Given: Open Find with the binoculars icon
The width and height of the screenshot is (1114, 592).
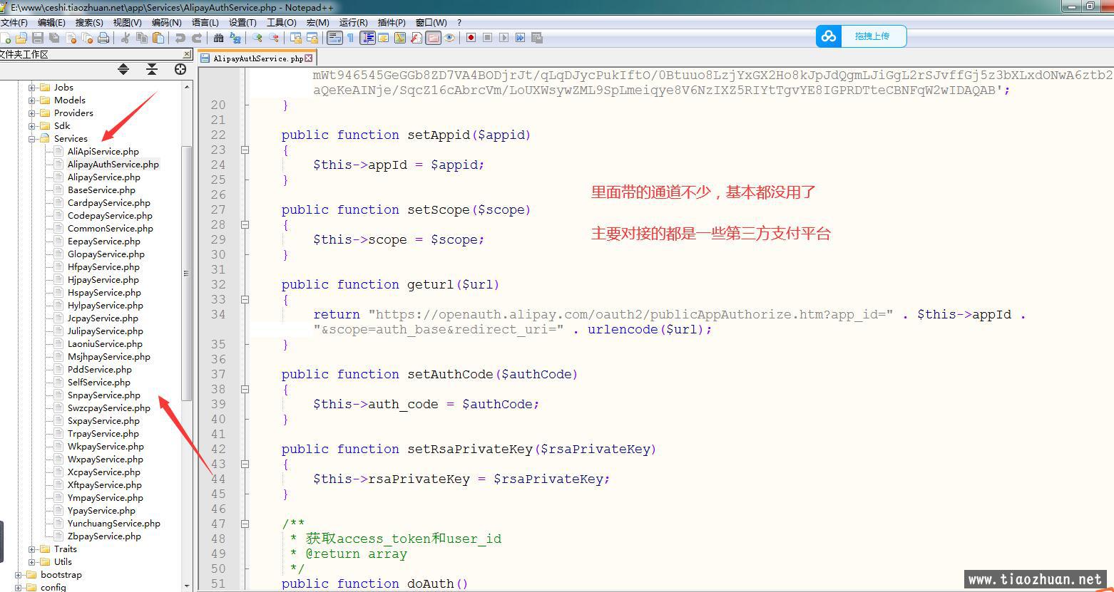Looking at the screenshot, I should tap(218, 38).
